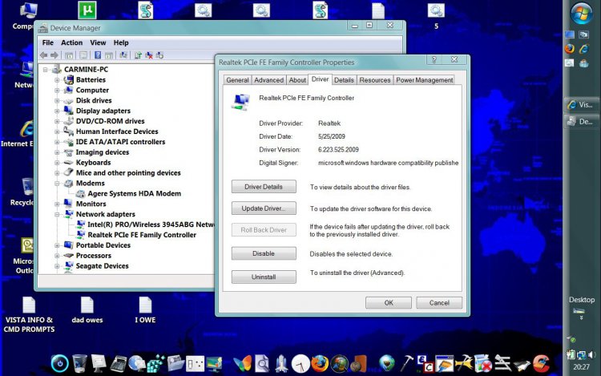
Task: Open the File menu in Device Manager
Action: (48, 42)
